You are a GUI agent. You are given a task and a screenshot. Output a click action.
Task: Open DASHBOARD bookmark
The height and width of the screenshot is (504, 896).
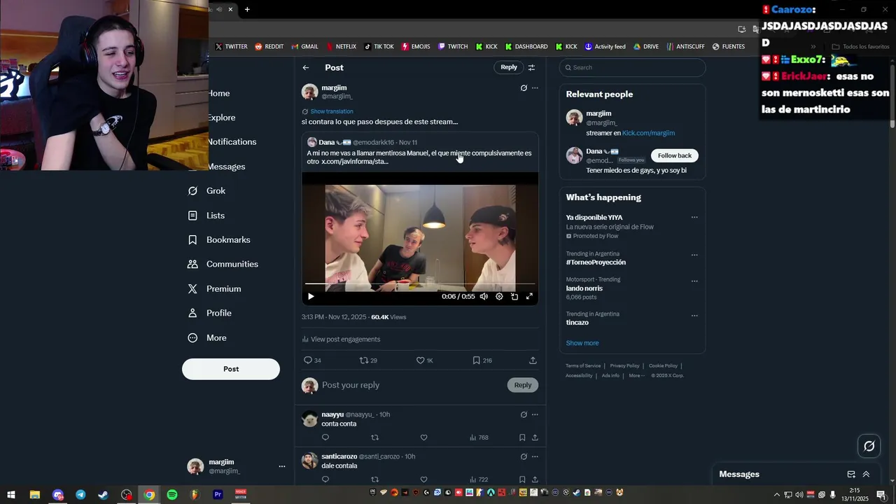526,47
